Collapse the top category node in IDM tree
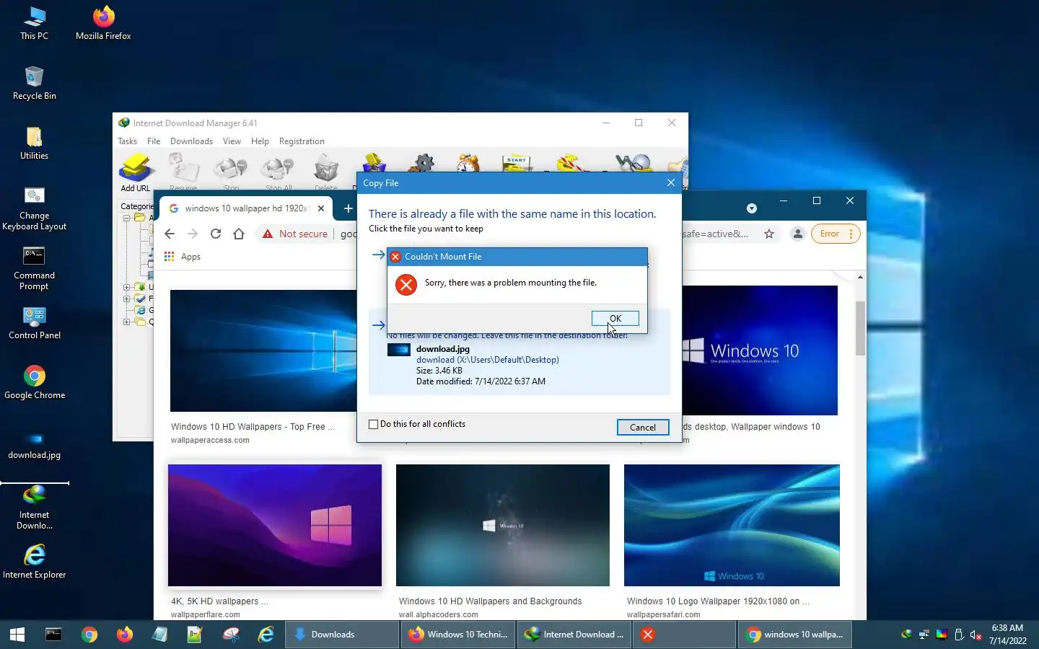 126,218
